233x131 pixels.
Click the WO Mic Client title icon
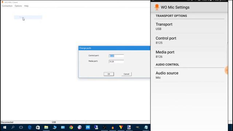click(3, 2)
